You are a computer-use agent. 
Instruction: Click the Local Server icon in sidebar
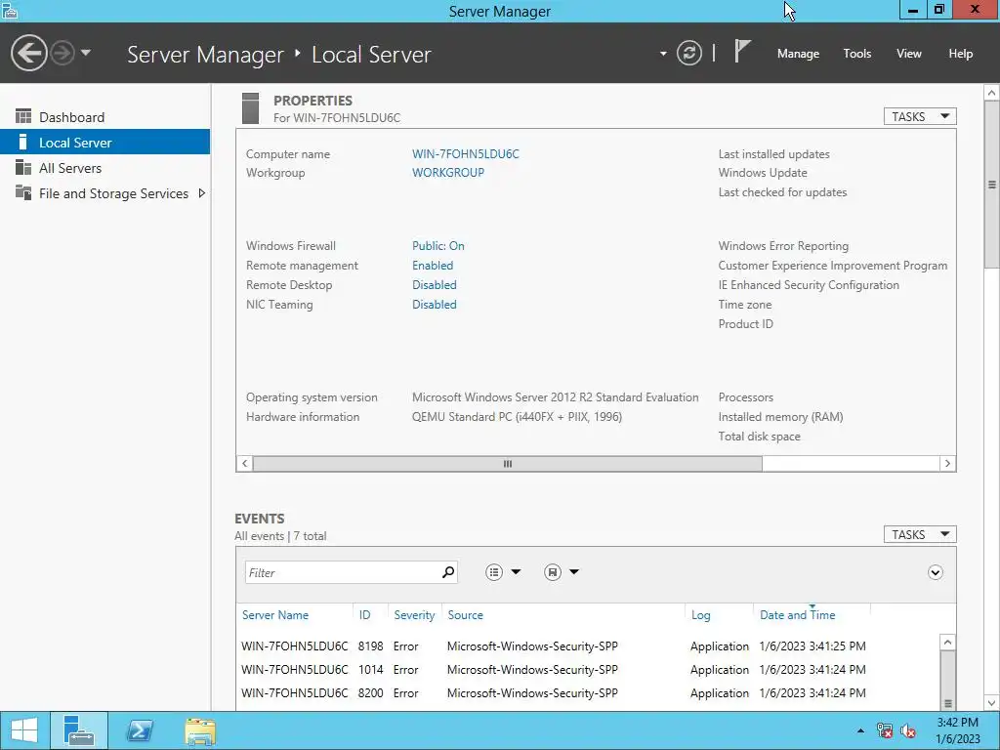pos(23,142)
